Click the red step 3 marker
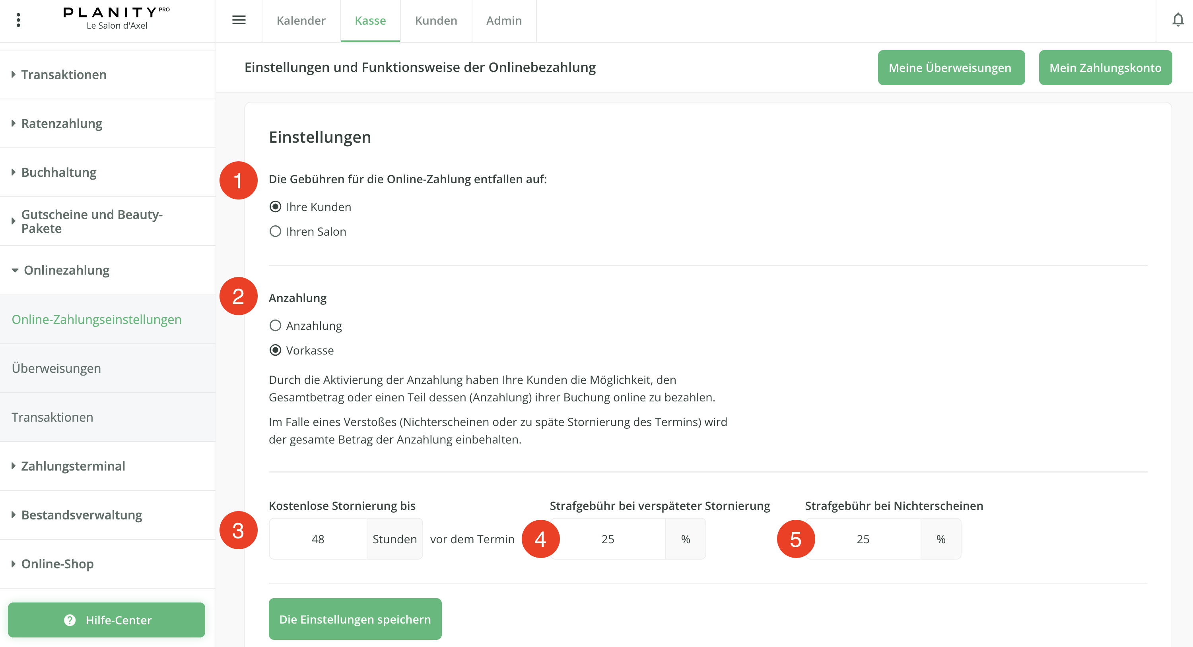 [x=238, y=531]
